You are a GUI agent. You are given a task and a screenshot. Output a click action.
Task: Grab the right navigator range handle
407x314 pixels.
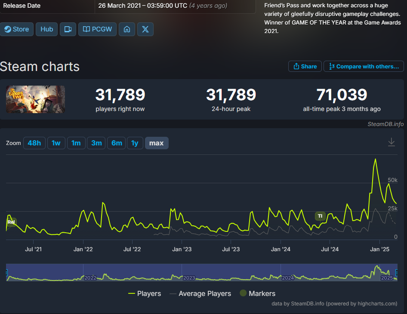point(397,272)
